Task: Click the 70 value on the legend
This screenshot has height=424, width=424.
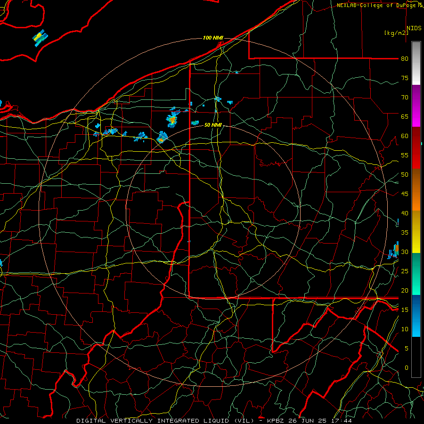Action: [x=405, y=98]
